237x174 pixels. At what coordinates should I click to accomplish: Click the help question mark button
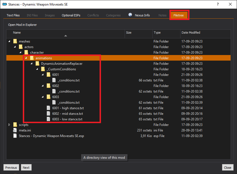[218, 4]
